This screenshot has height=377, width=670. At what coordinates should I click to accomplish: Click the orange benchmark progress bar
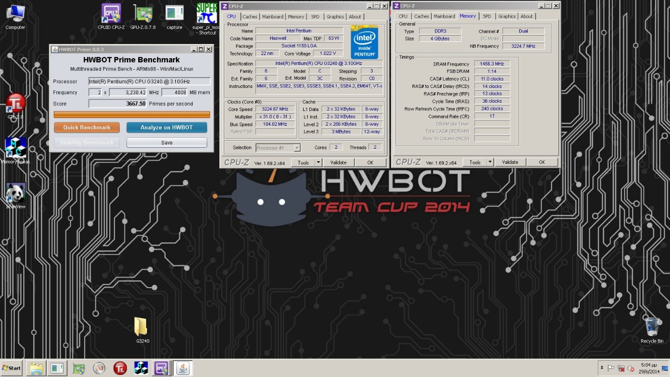point(132,115)
